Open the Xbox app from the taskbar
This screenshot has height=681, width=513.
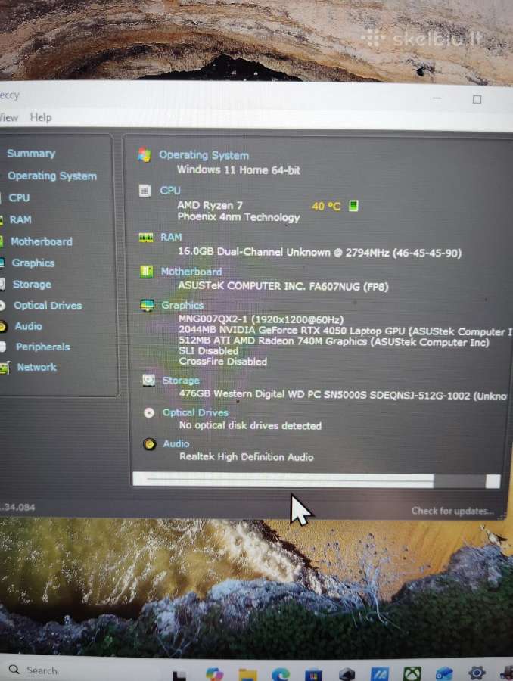click(412, 674)
